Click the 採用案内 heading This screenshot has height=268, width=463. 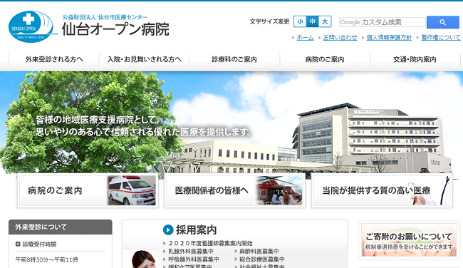coord(196,230)
